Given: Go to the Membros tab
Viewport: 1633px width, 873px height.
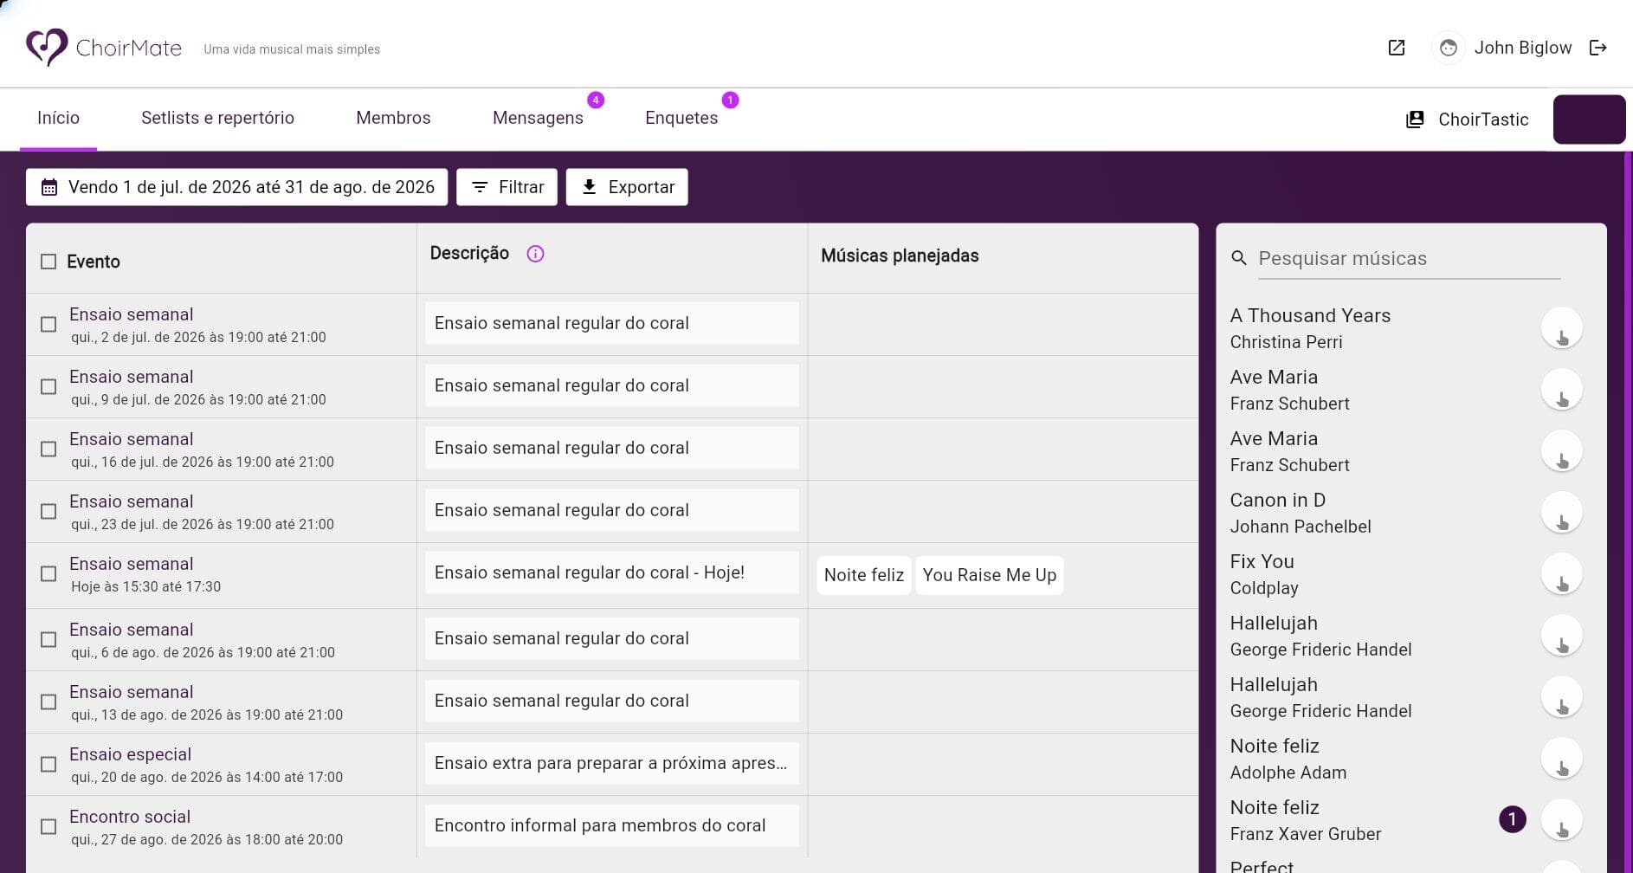Looking at the screenshot, I should 393,119.
